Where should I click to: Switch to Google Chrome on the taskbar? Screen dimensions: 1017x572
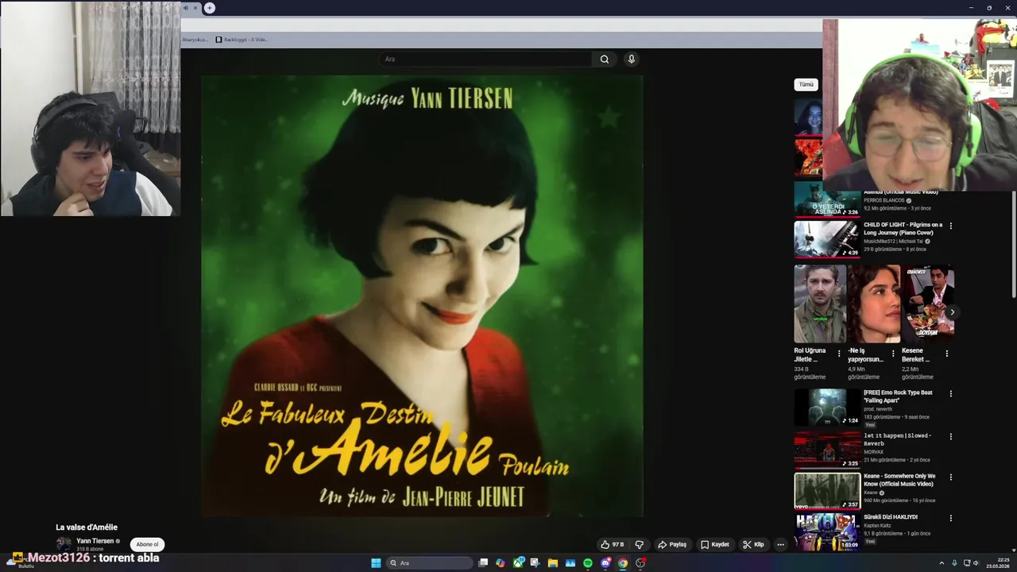pyautogui.click(x=623, y=563)
